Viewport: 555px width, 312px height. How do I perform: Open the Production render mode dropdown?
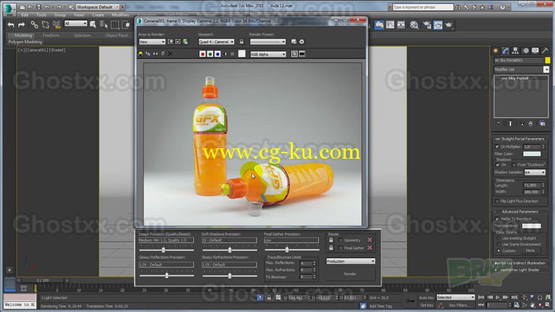(350, 261)
